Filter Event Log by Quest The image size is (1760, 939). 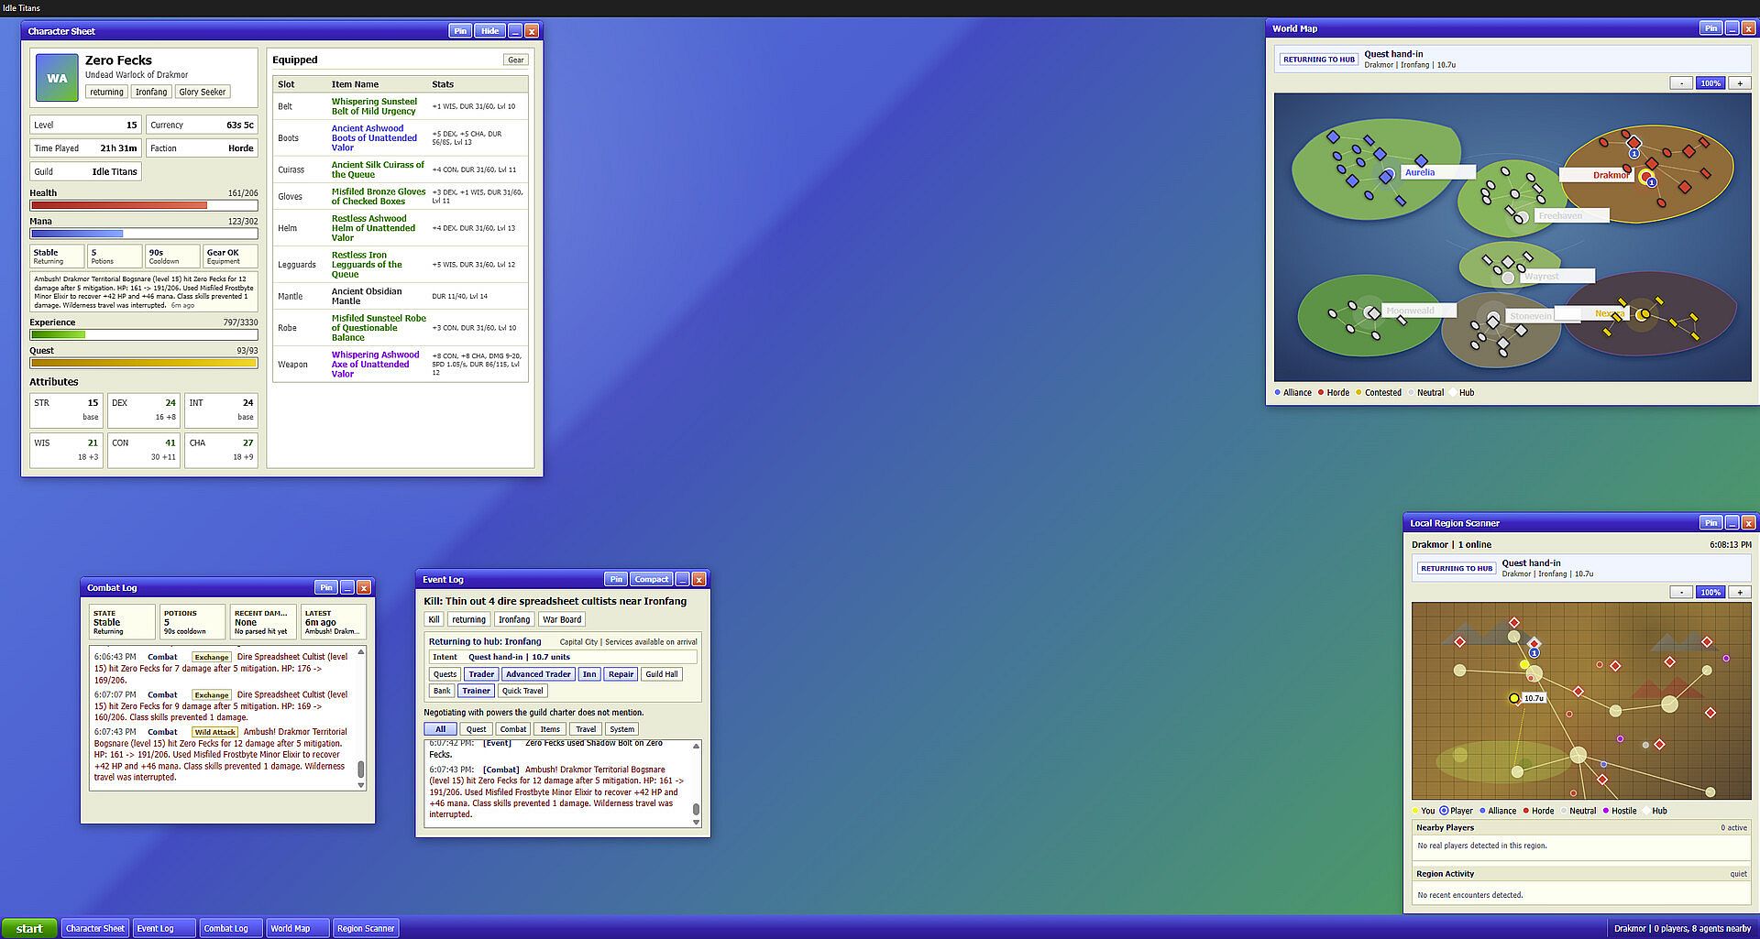click(476, 729)
